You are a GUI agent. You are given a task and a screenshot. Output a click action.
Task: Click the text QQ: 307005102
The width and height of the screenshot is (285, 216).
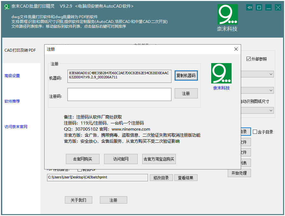81,129
